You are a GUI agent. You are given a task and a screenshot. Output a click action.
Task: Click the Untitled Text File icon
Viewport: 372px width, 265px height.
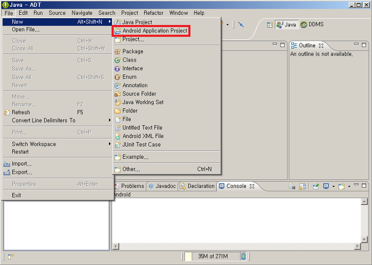(117, 128)
